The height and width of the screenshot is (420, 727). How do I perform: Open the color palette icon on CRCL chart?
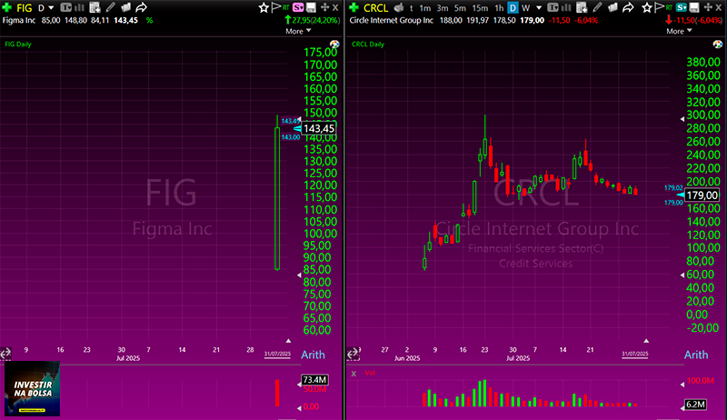pyautogui.click(x=718, y=44)
